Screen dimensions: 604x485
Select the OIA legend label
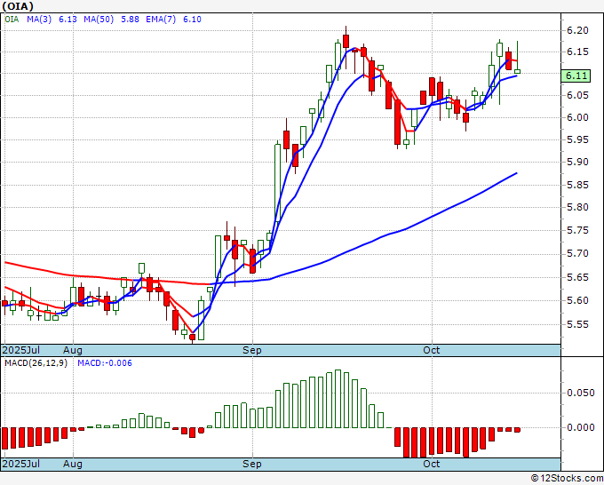coord(12,20)
